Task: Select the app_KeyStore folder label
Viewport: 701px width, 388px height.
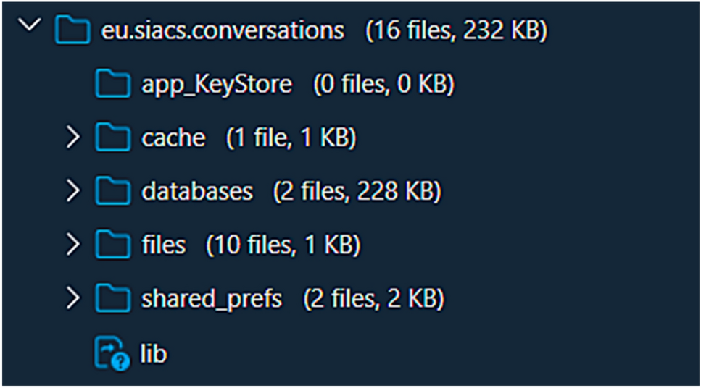Action: 217,85
